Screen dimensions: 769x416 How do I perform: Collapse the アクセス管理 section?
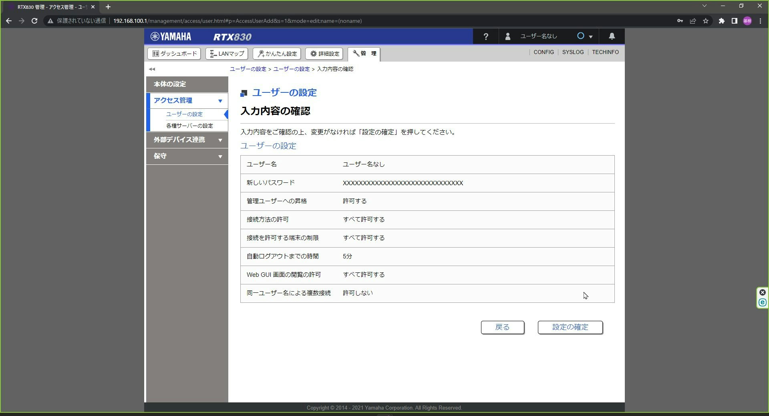pyautogui.click(x=220, y=101)
